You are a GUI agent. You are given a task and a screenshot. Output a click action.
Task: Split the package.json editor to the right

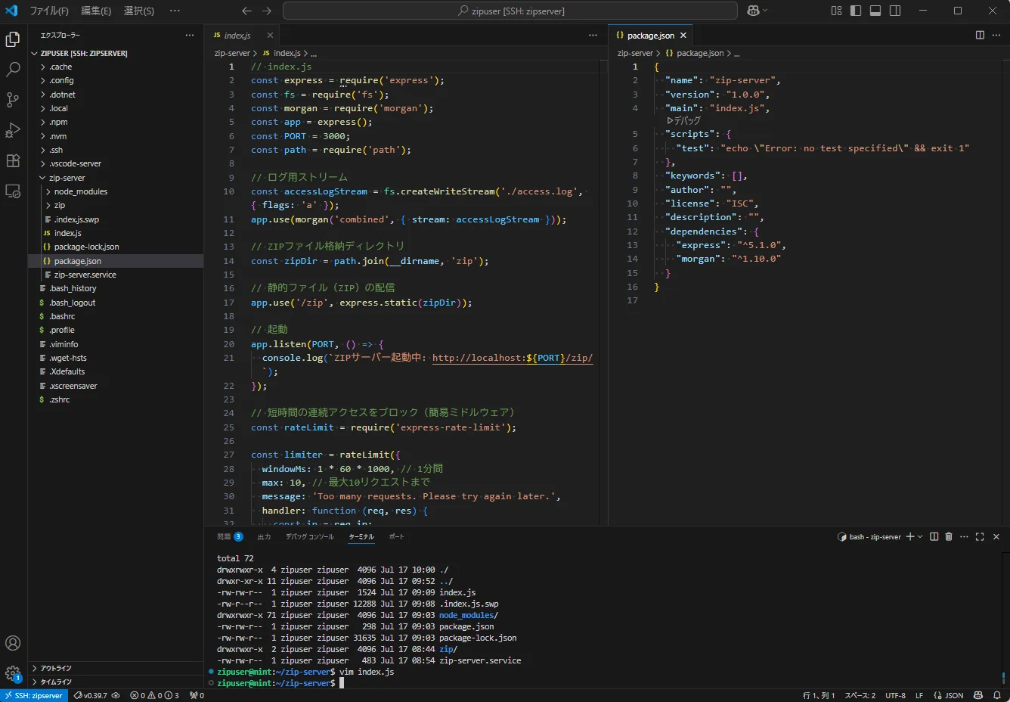980,35
